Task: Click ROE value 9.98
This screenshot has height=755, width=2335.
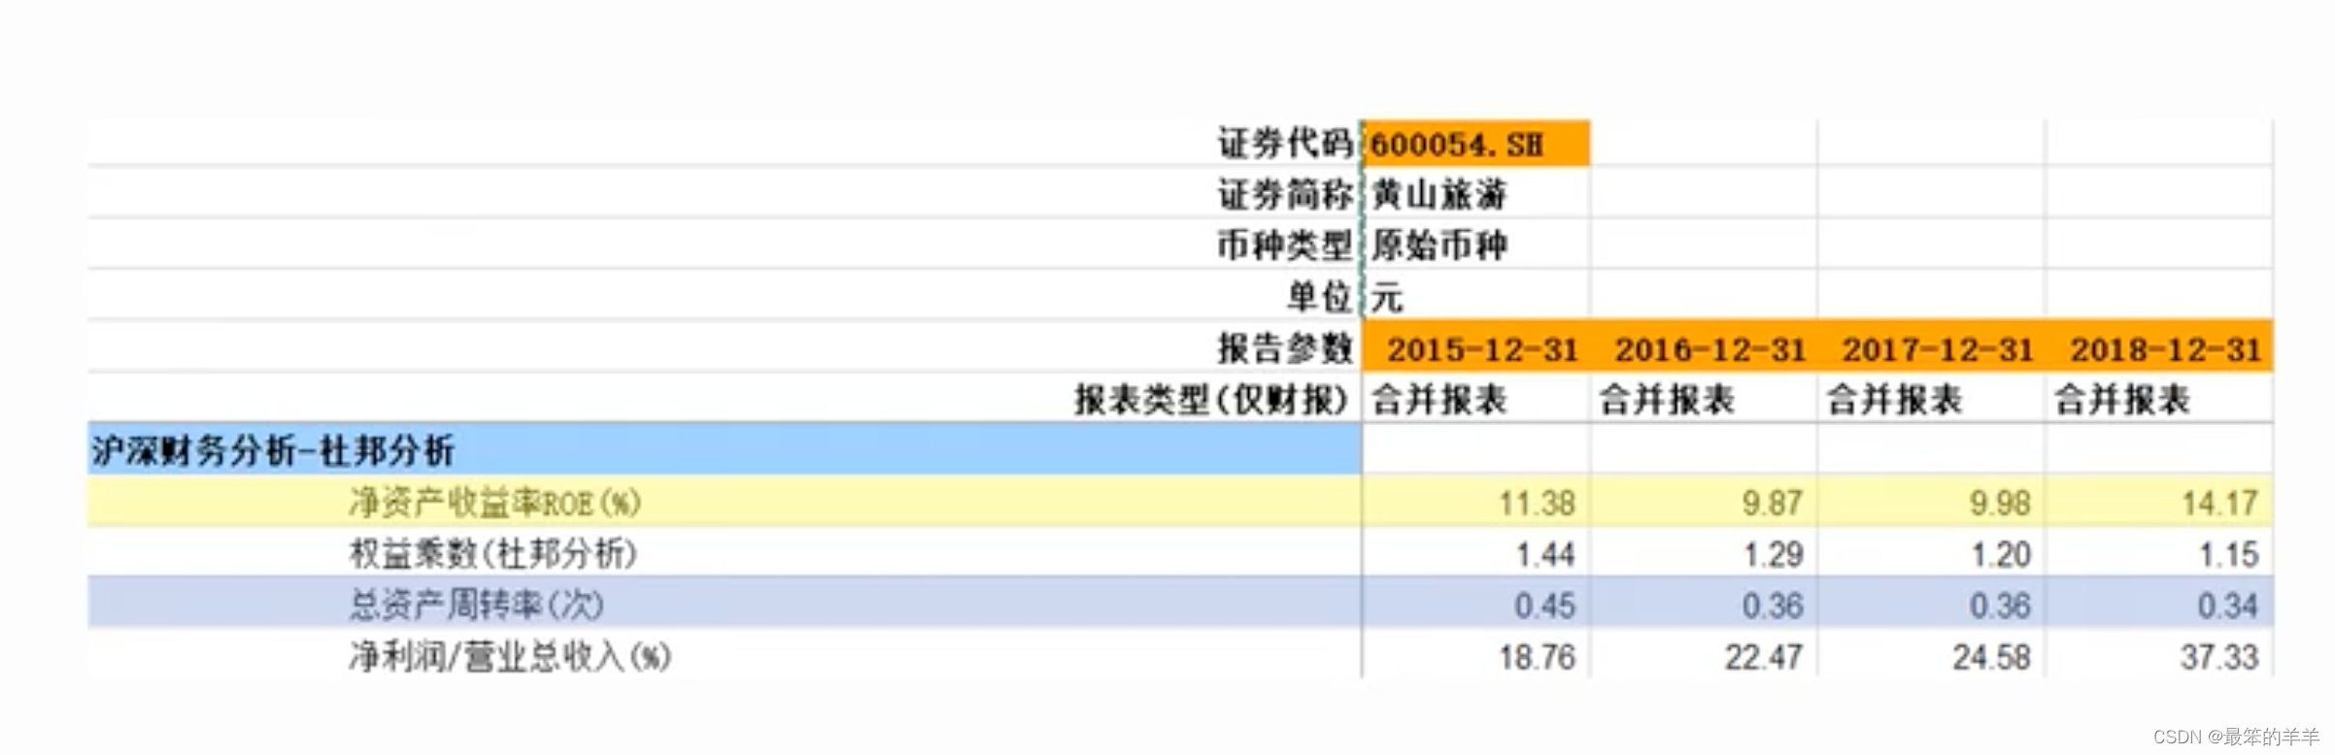Action: pyautogui.click(x=2000, y=503)
